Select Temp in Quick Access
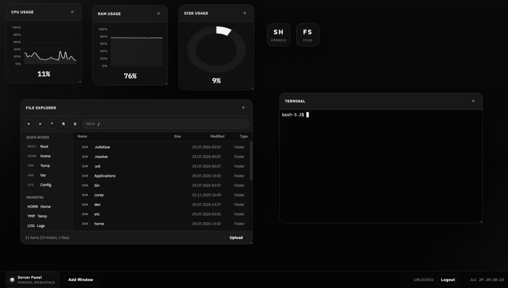Viewport: 508px width, 288px height. pos(47,166)
